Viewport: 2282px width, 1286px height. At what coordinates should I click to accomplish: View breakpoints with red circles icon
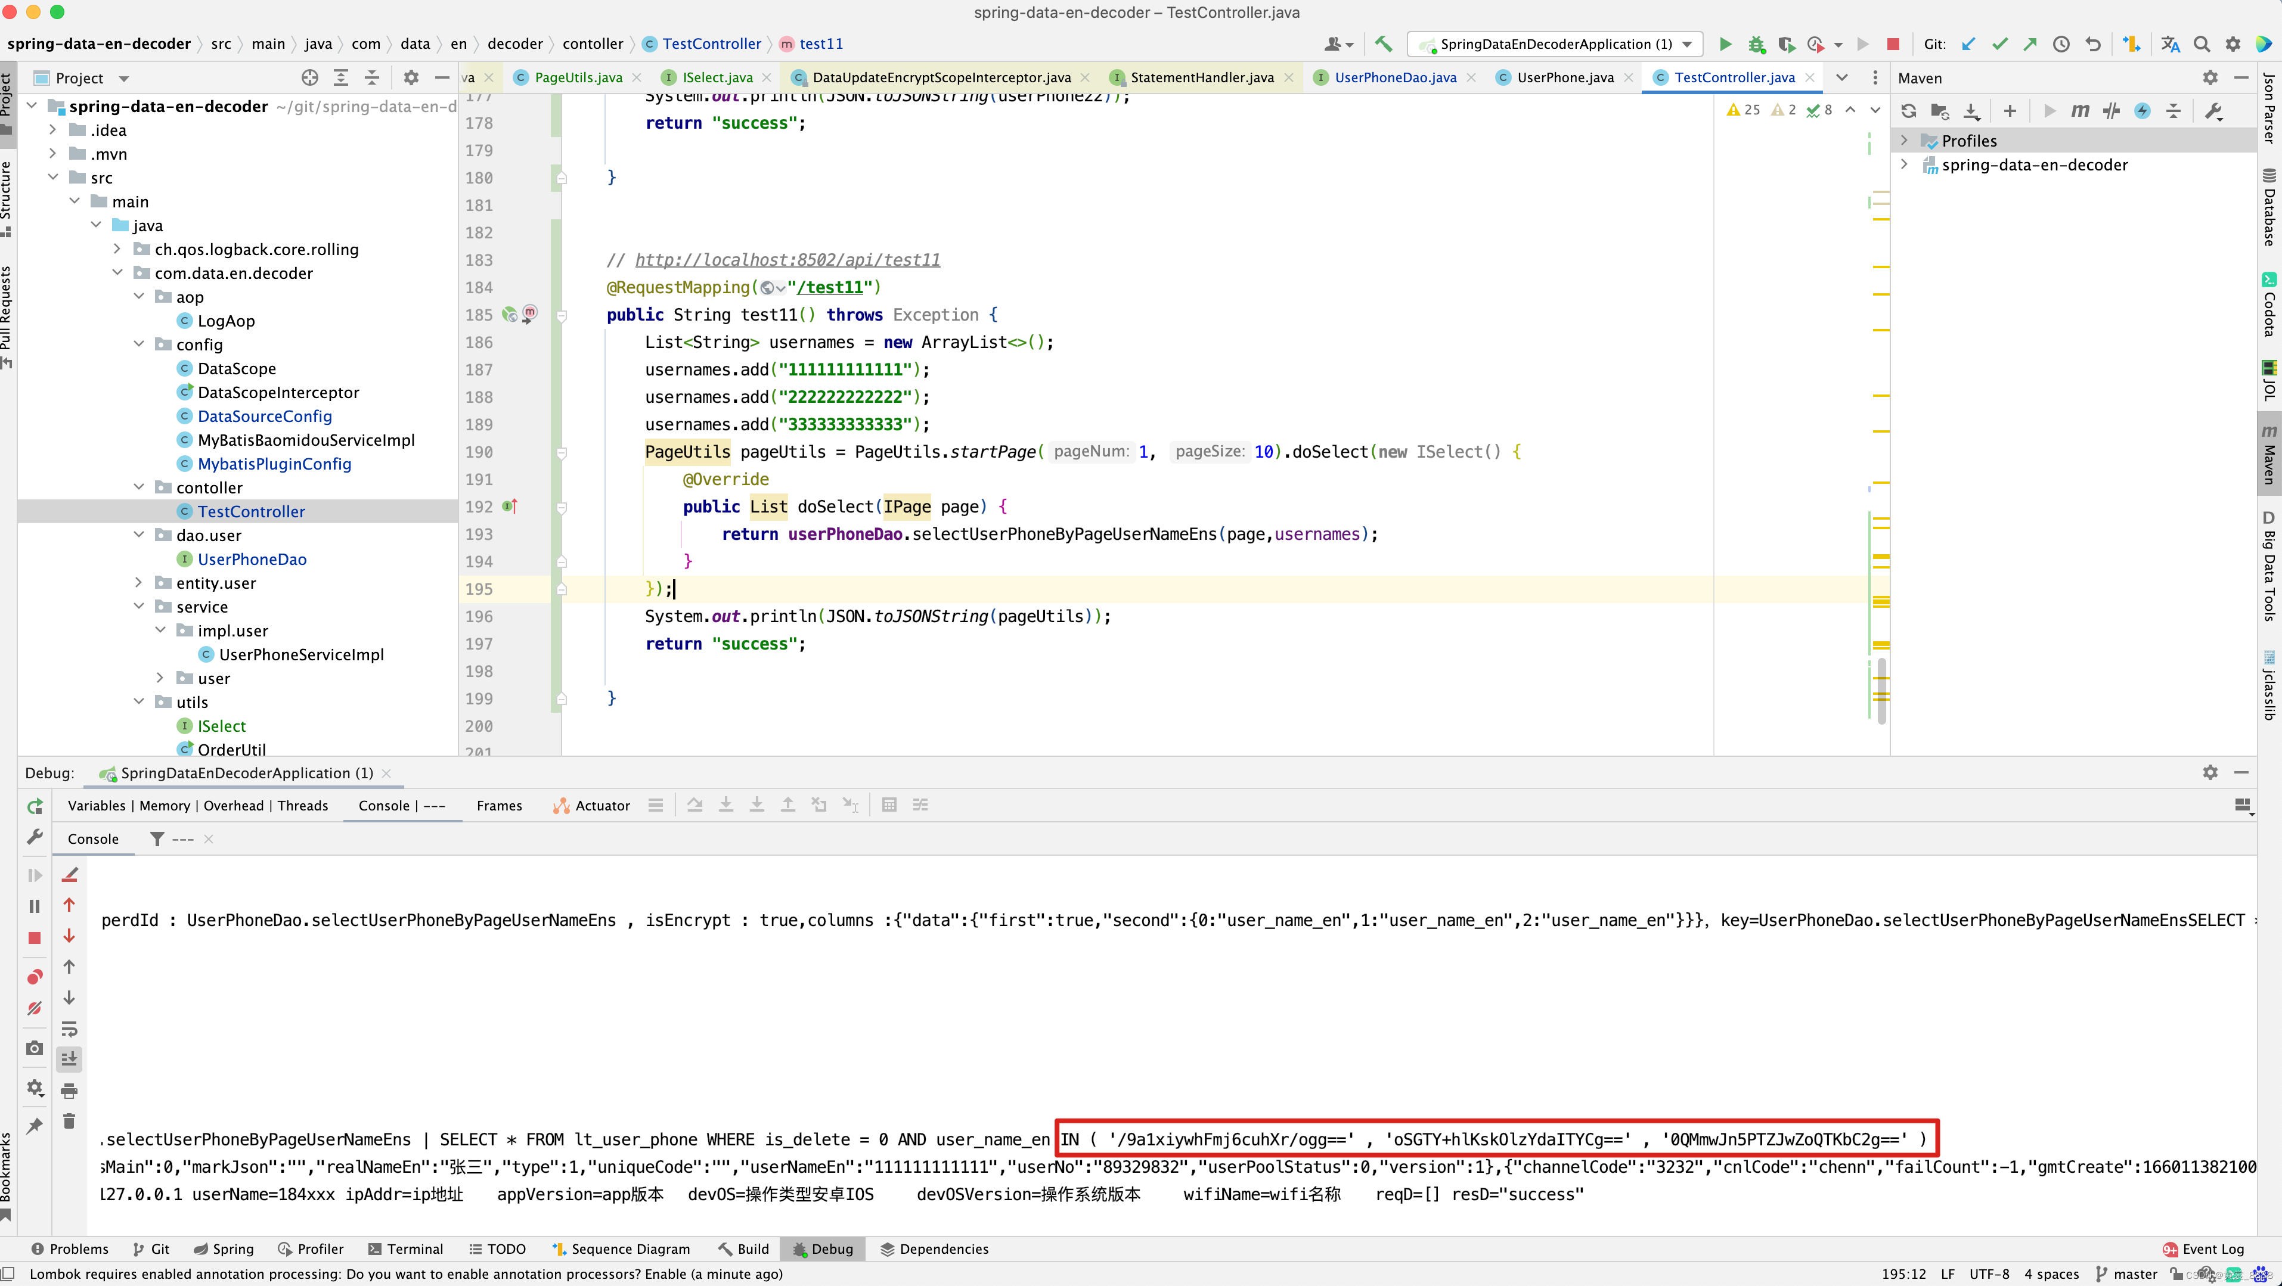click(x=35, y=976)
